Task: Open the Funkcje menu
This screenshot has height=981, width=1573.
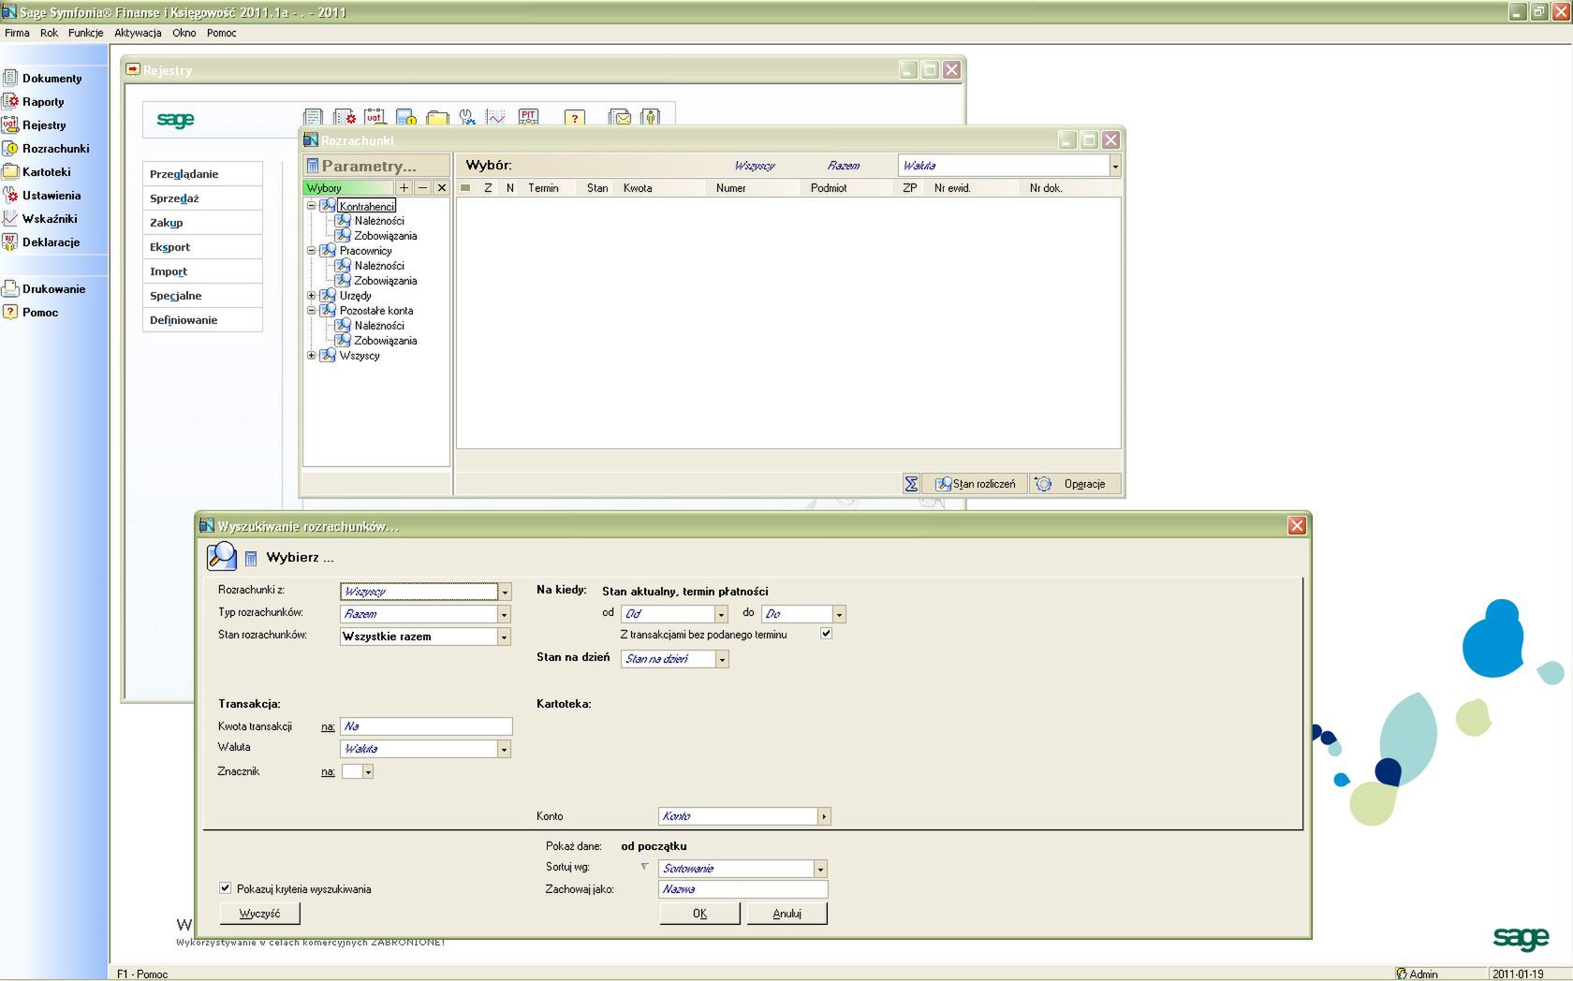Action: click(x=85, y=33)
